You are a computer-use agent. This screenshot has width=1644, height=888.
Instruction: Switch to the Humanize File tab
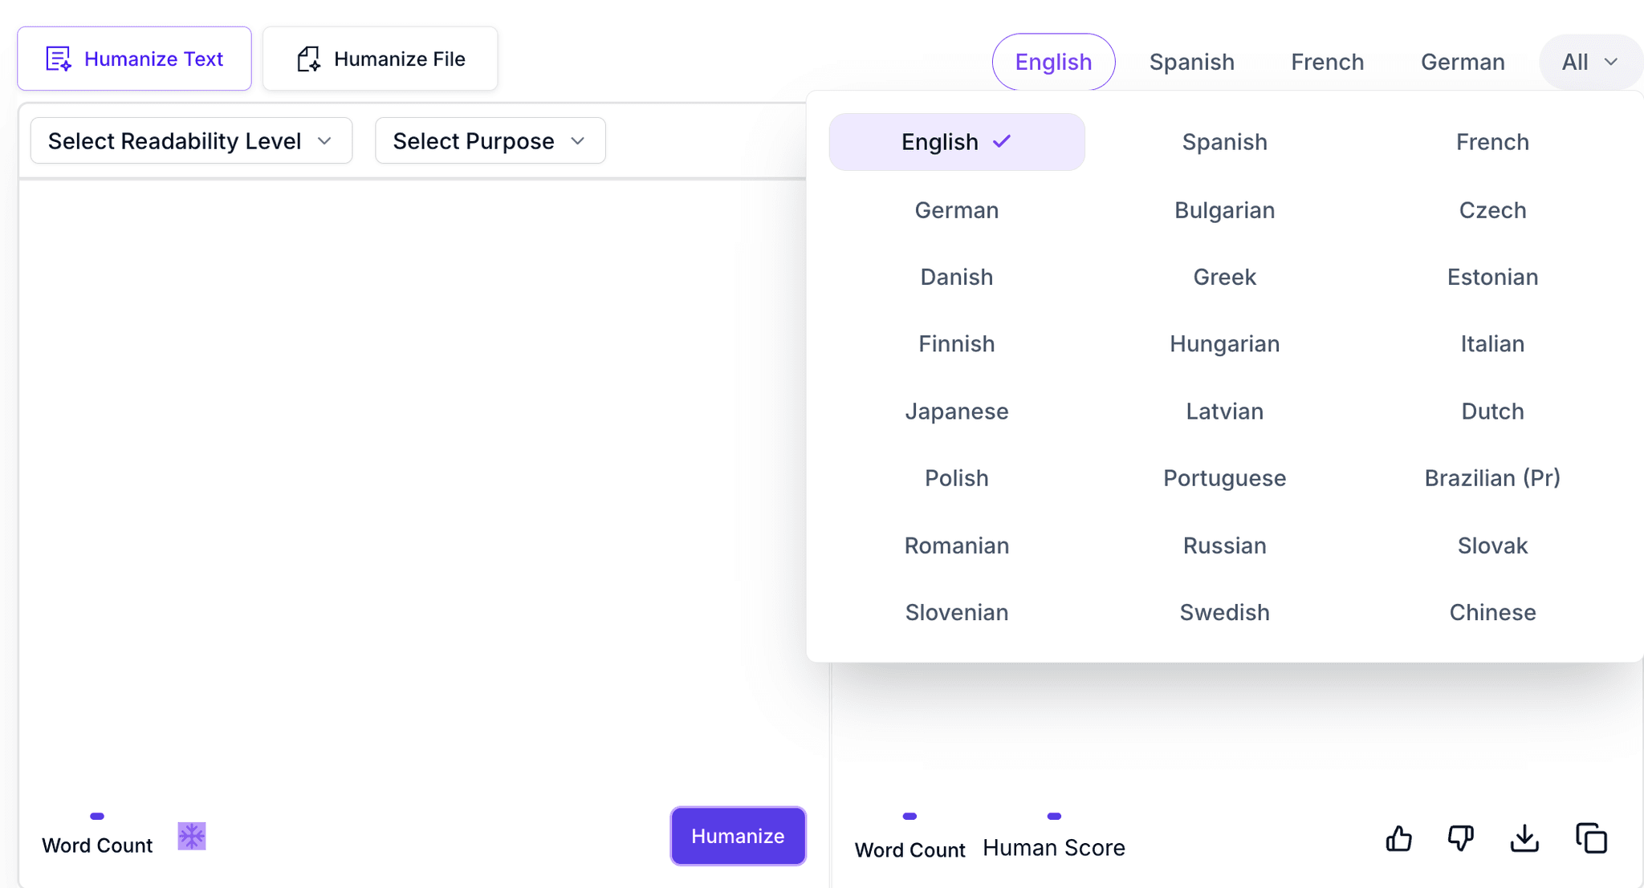click(x=380, y=59)
